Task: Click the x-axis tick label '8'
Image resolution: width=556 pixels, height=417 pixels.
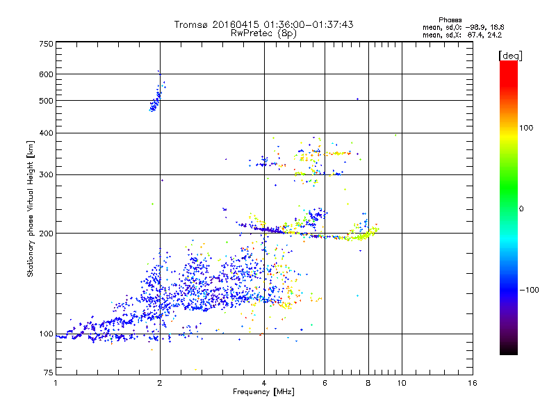Action: pos(368,383)
